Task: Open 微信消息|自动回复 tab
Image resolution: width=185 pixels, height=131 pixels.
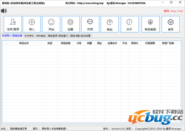Action: pyautogui.click(x=80, y=36)
